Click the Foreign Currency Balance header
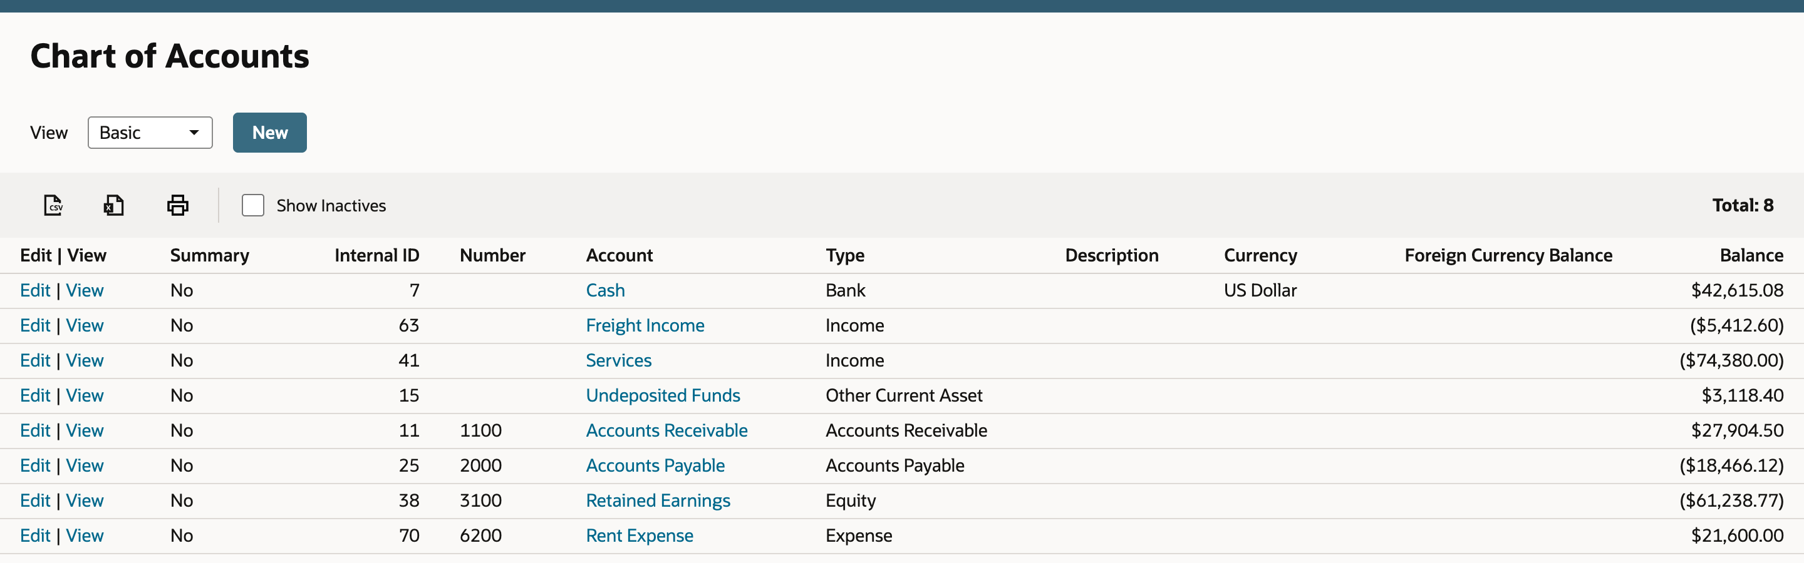This screenshot has width=1804, height=563. coord(1508,255)
